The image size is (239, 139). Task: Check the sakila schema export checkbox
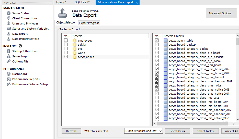pyautogui.click(x=66, y=44)
